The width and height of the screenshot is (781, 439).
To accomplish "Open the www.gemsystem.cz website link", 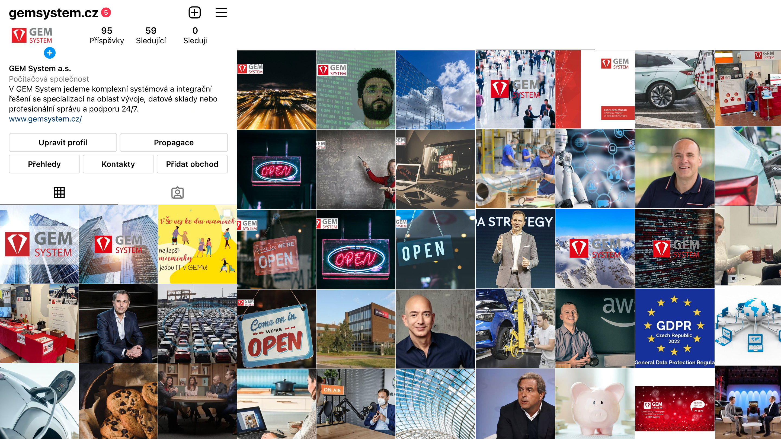I will (x=45, y=119).
